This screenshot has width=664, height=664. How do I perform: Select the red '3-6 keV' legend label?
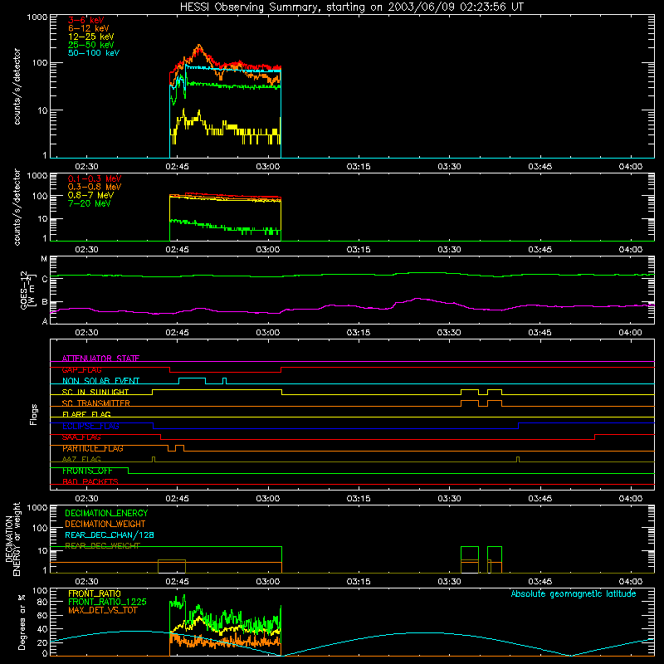[x=85, y=20]
